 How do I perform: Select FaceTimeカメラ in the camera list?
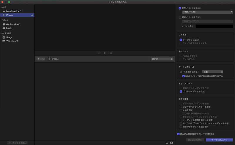click(x=14, y=11)
